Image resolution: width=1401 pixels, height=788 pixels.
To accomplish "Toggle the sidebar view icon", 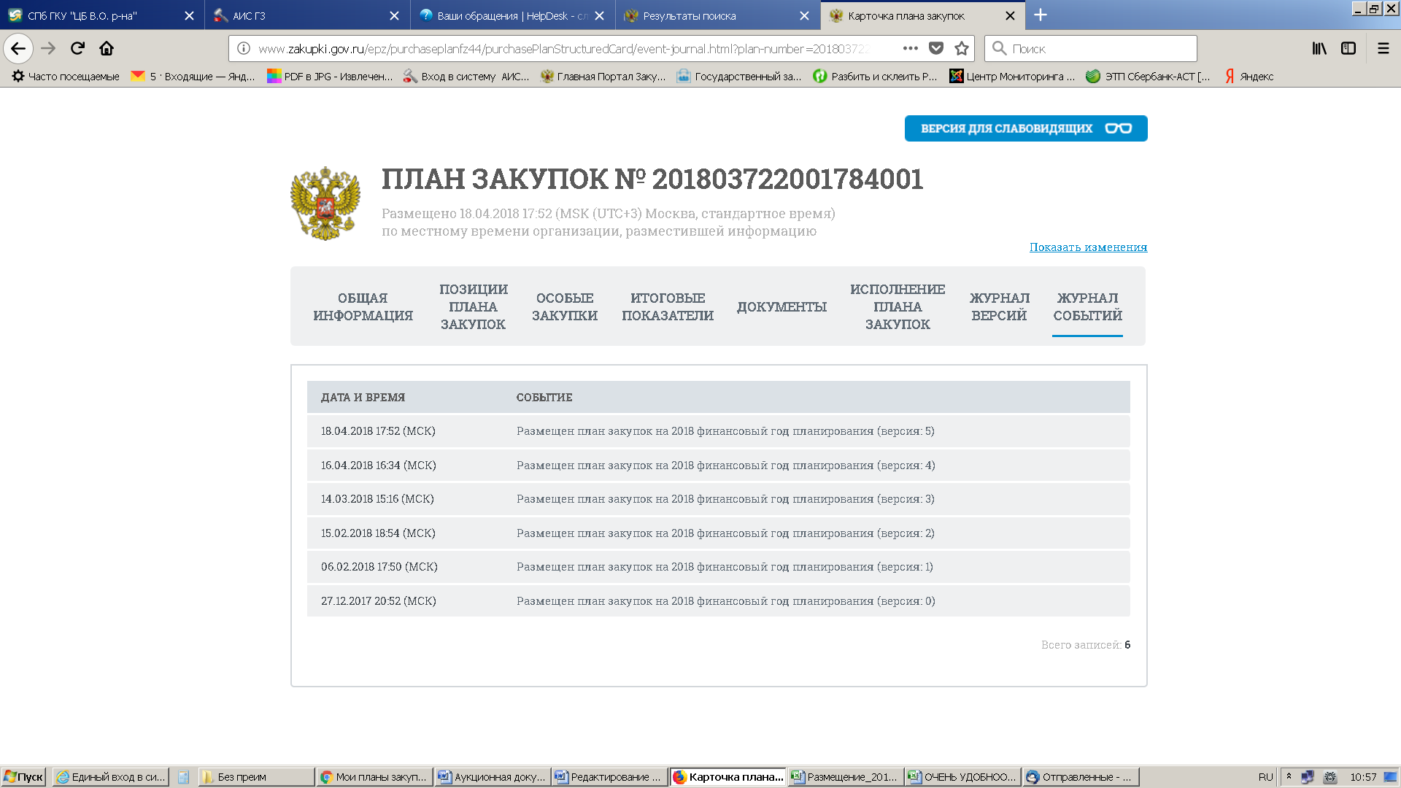I will [x=1348, y=49].
